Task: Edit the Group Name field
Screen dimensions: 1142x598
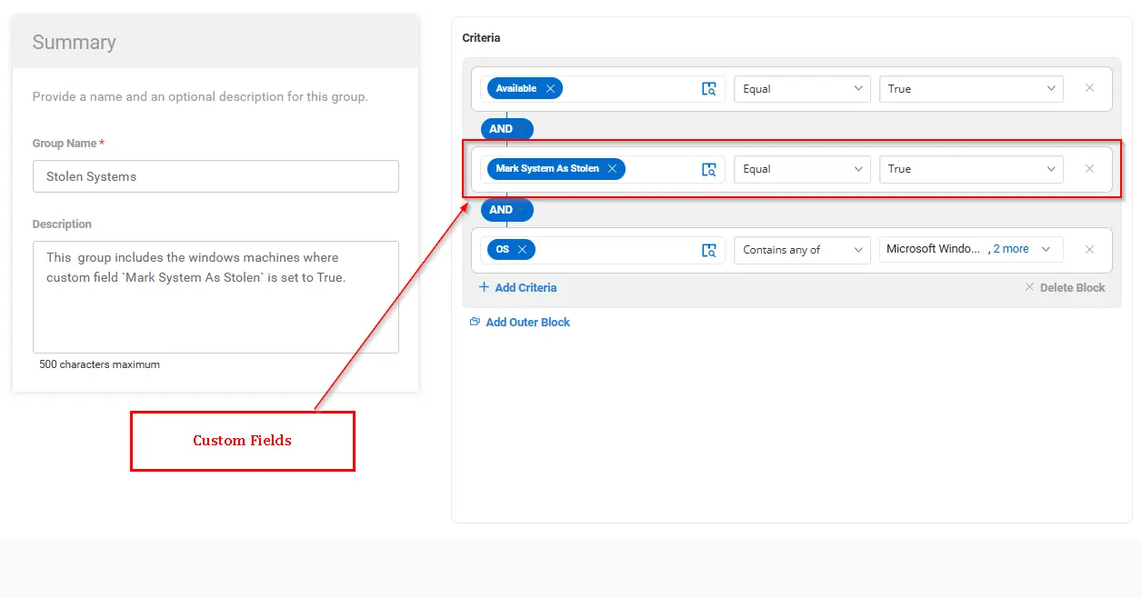Action: click(215, 176)
